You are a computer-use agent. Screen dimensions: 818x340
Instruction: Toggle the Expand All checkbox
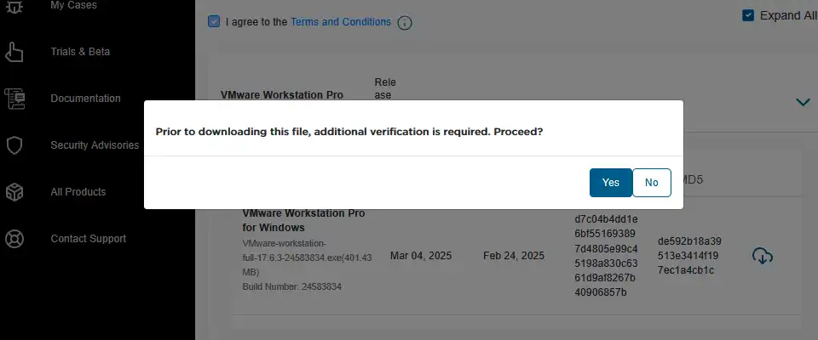pyautogui.click(x=748, y=15)
